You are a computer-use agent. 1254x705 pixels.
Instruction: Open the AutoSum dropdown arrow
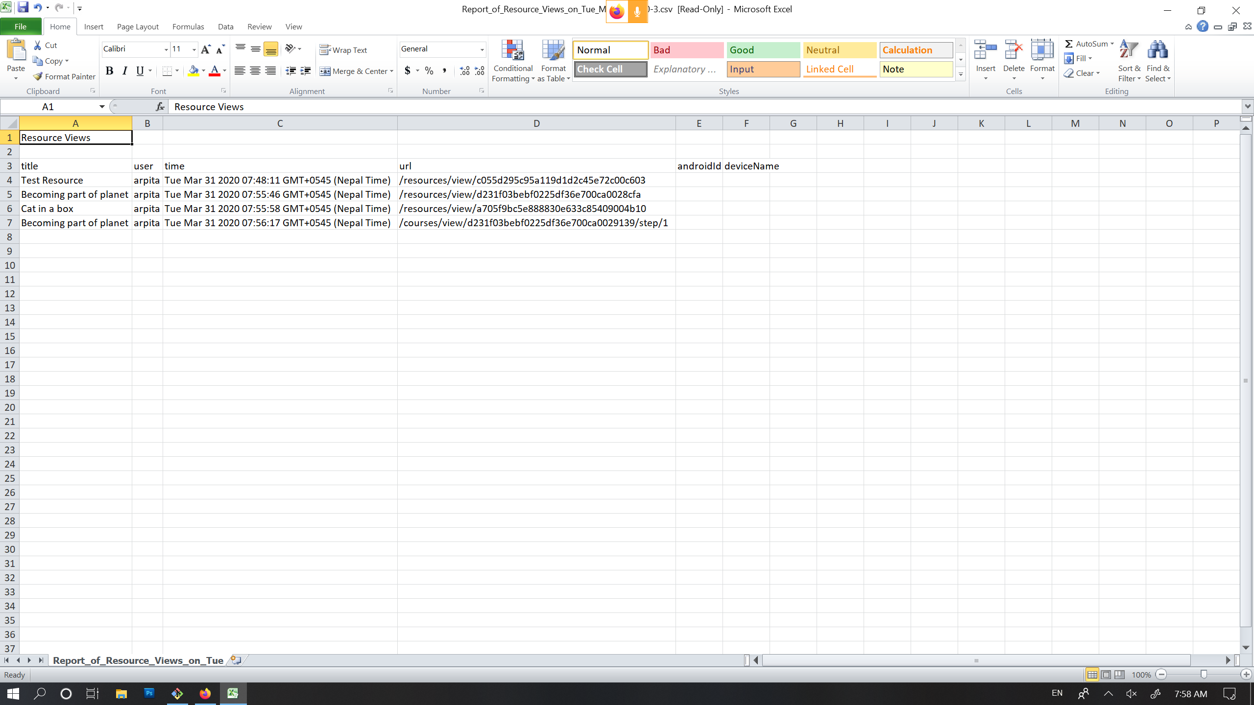[1112, 44]
